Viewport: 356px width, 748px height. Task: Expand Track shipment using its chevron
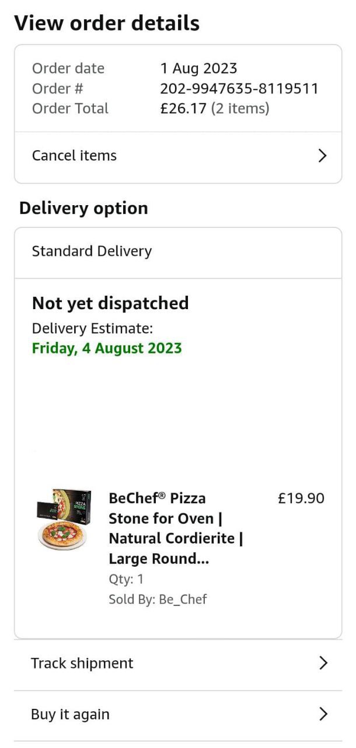[x=323, y=663]
